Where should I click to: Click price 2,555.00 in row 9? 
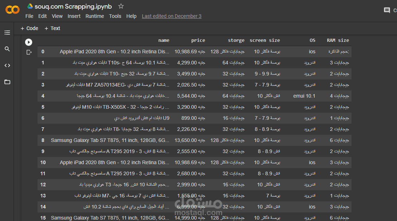click(191, 152)
